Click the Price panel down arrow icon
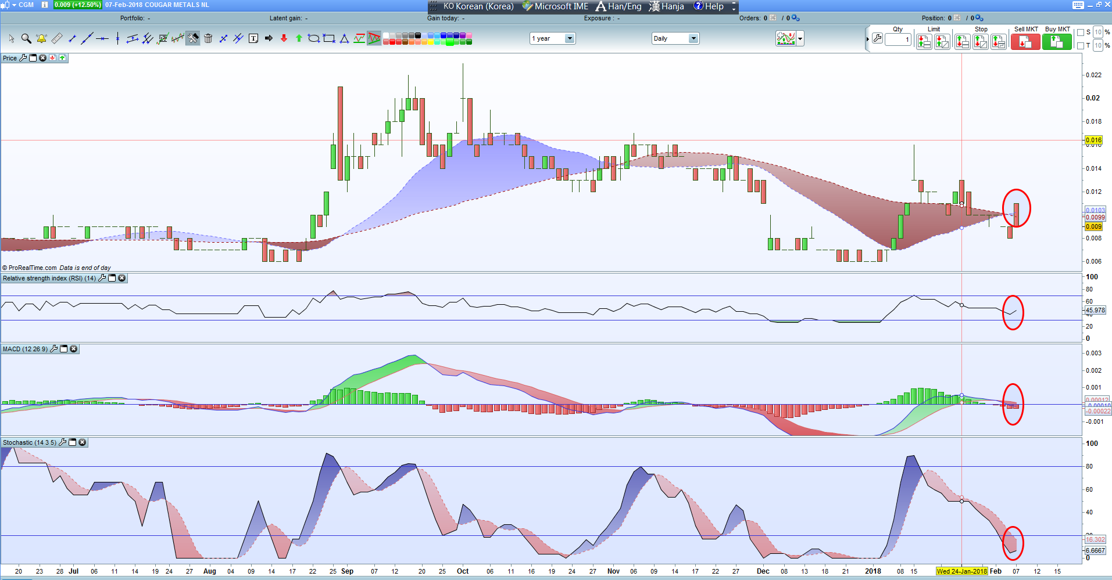1112x580 pixels. pos(52,58)
